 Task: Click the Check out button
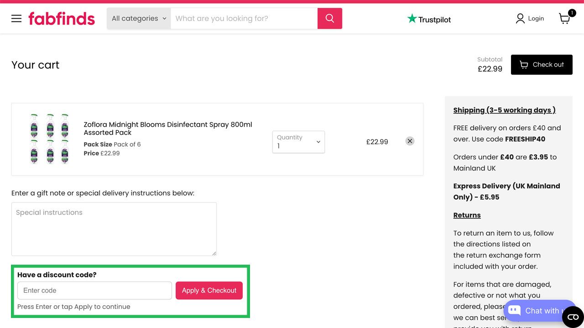point(542,64)
